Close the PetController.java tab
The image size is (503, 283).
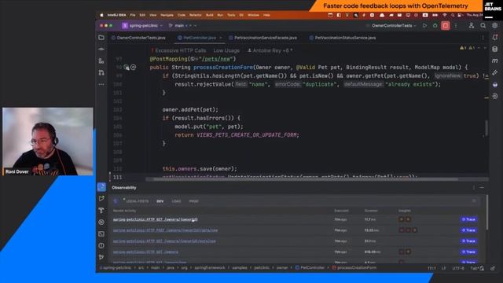tap(220, 38)
